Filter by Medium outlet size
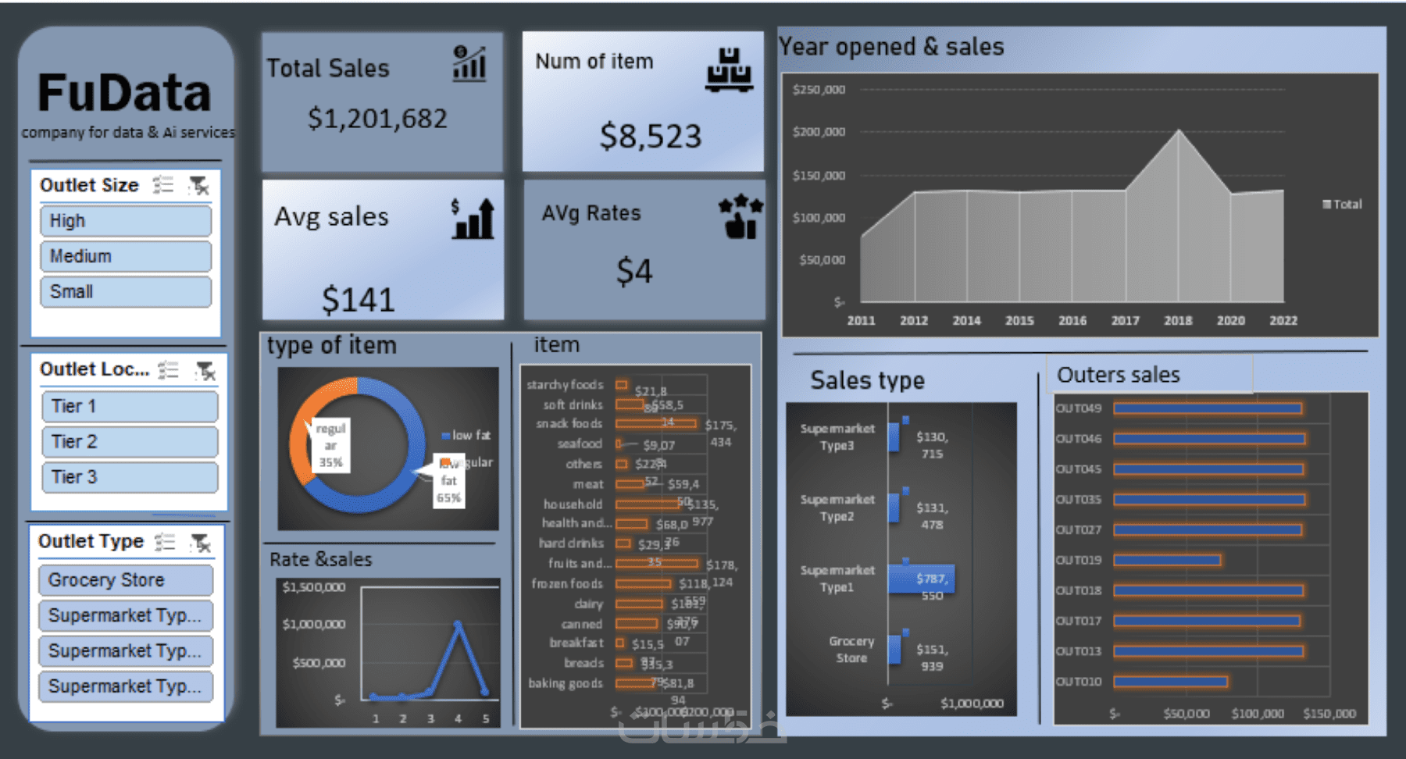1406x759 pixels. click(x=126, y=256)
